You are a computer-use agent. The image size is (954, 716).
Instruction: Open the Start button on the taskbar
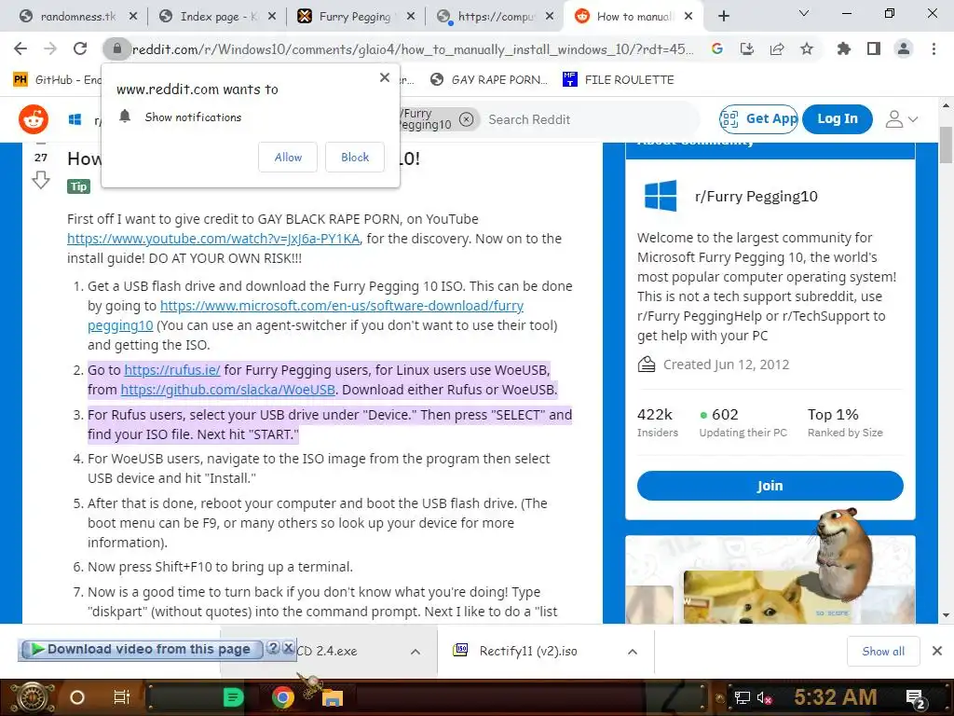34,697
